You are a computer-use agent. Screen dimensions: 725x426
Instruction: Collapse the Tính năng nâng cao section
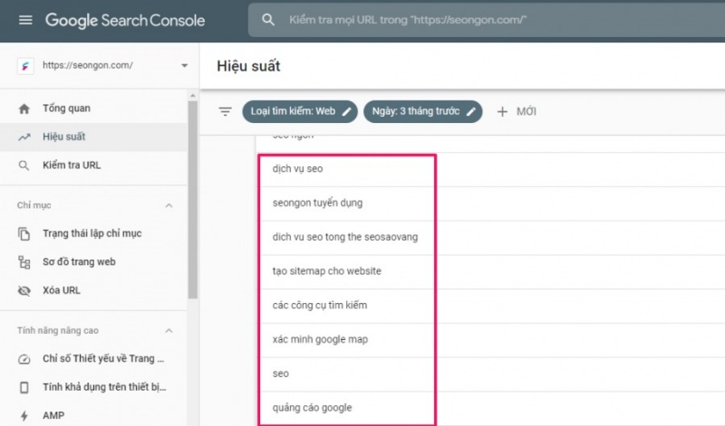tap(169, 331)
